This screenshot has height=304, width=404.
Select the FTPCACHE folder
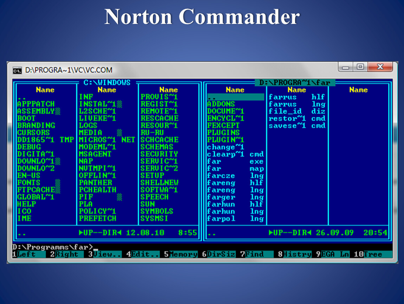pyautogui.click(x=36, y=190)
